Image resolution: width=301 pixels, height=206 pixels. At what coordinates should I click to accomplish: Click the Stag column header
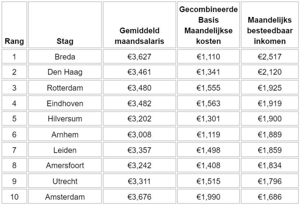click(65, 41)
